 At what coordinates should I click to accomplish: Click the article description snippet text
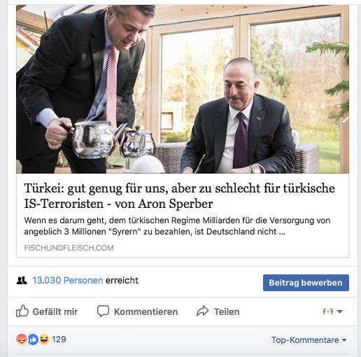point(177,226)
